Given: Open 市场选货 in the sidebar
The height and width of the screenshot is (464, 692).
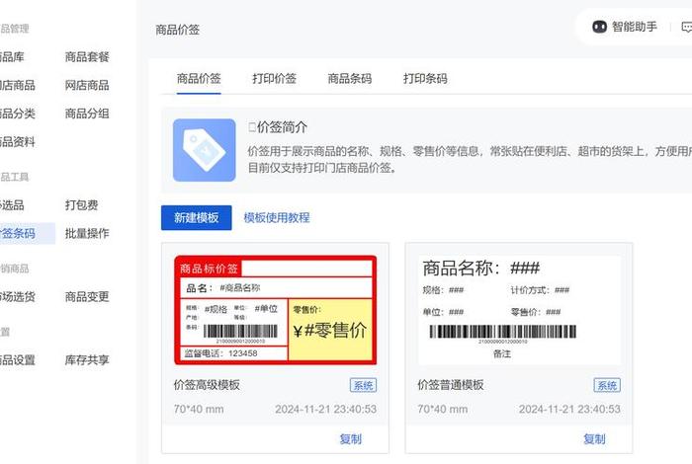Looking at the screenshot, I should [x=17, y=296].
